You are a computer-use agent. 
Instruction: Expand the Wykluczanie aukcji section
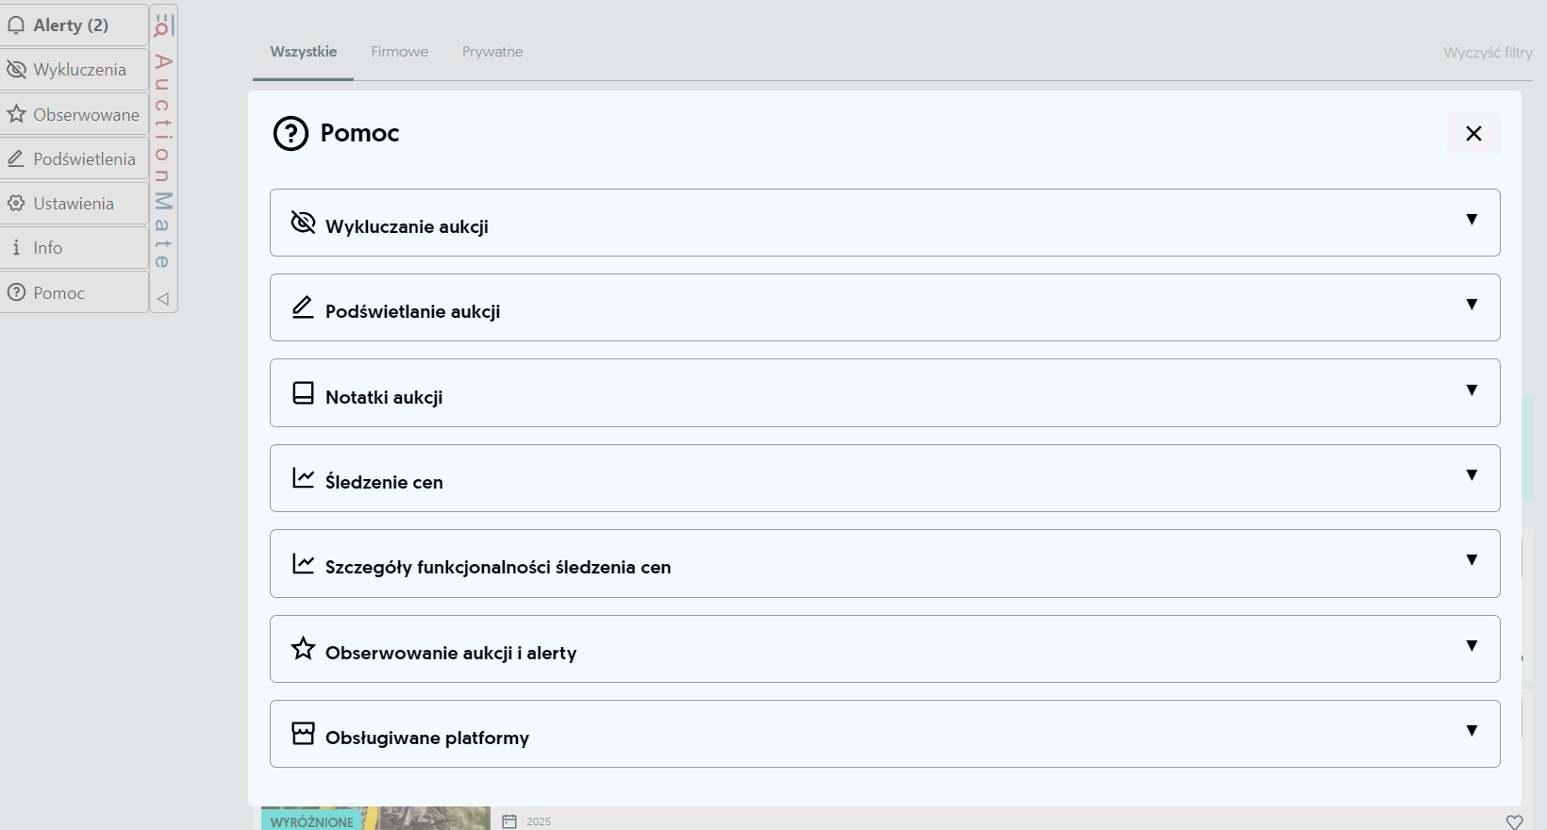coord(1471,220)
